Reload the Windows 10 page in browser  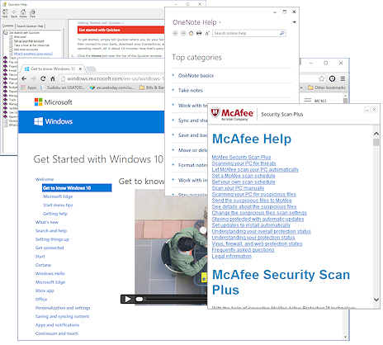[x=43, y=78]
